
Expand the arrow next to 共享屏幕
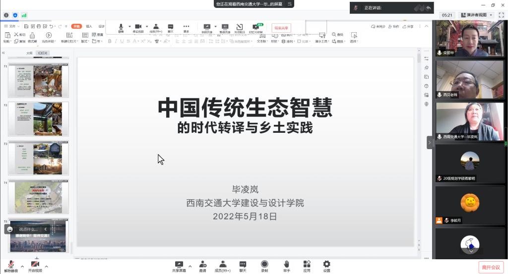coord(190,266)
